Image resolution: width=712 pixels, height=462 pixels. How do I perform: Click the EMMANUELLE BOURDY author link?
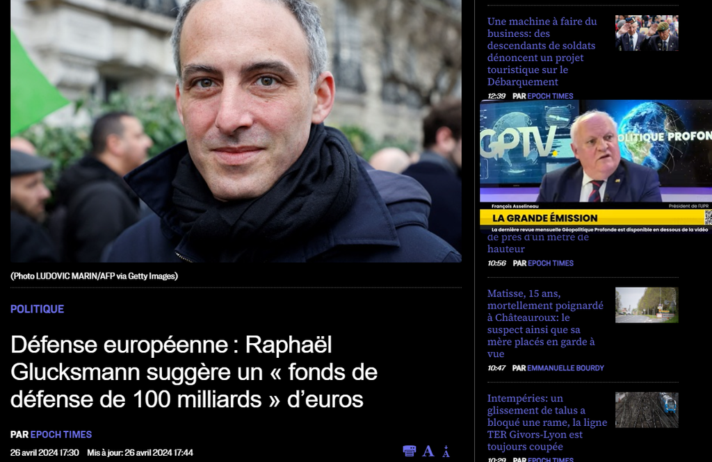(565, 368)
